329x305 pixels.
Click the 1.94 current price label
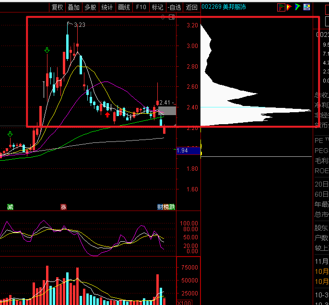188,151
